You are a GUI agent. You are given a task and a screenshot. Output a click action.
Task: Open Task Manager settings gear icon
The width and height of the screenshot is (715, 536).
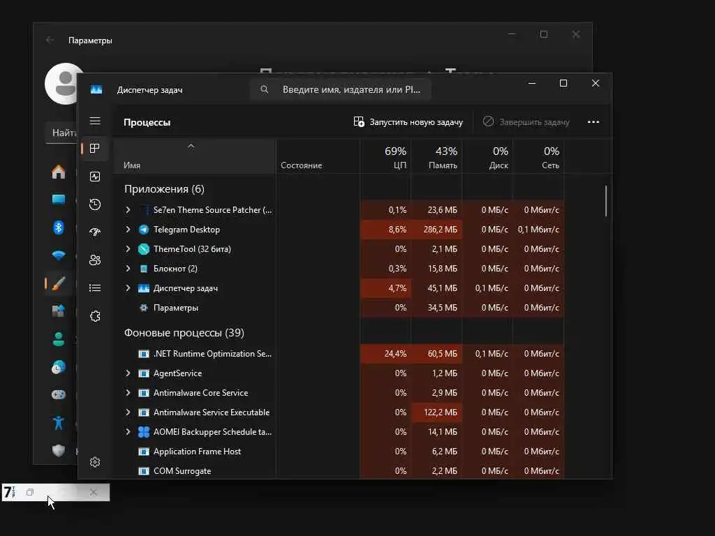[x=95, y=462]
